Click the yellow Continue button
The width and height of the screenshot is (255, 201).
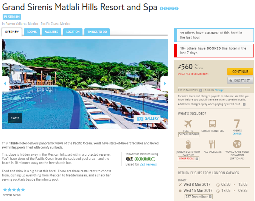[x=240, y=72]
